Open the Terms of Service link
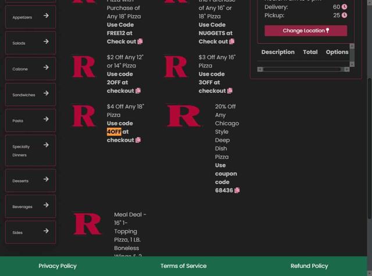Screen dimensions: 372x276 [x=184, y=266]
